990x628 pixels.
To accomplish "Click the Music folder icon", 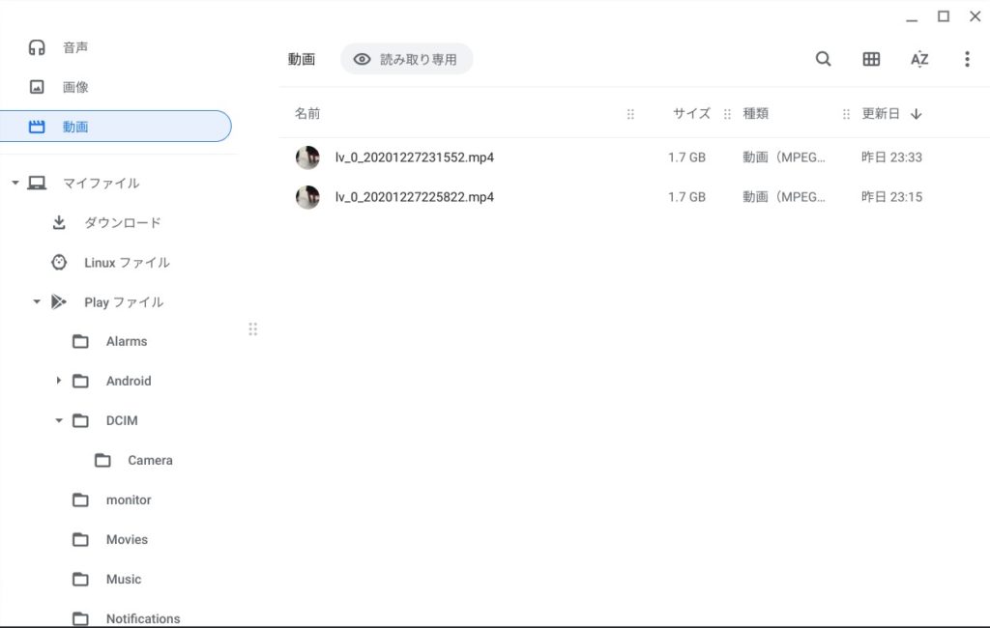I will coord(80,580).
